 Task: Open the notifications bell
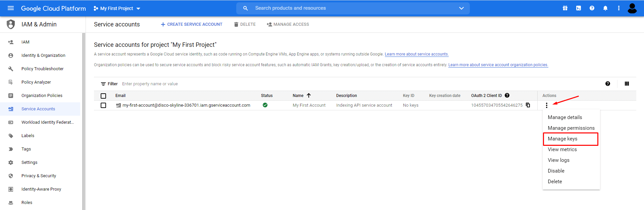point(605,8)
